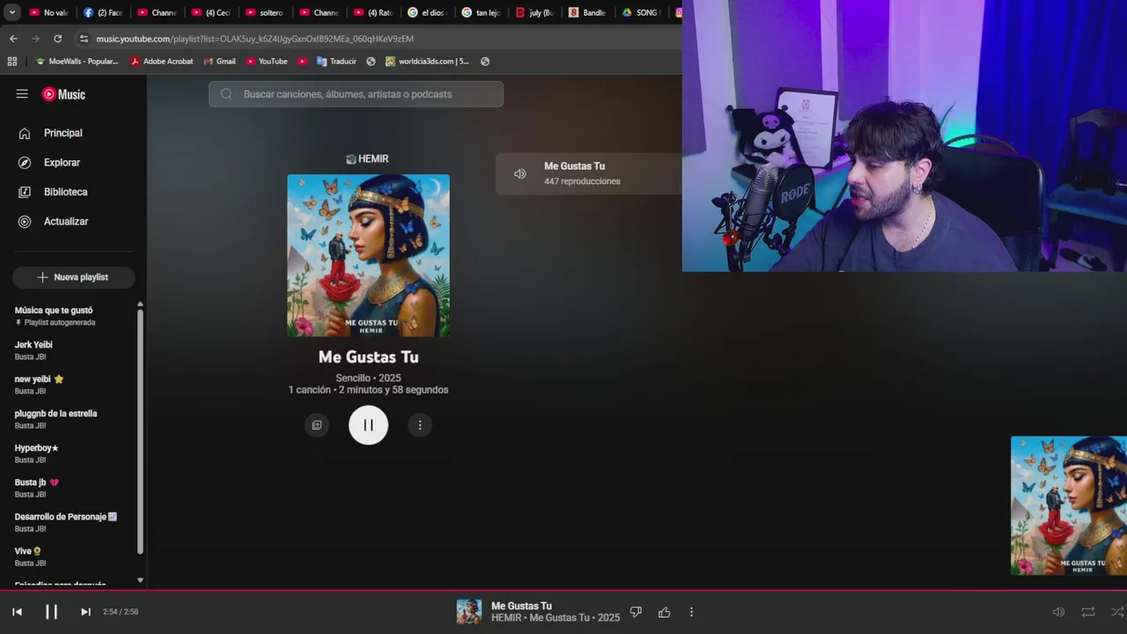Switch to the 'No vale' browser tab
The image size is (1127, 634).
click(48, 12)
